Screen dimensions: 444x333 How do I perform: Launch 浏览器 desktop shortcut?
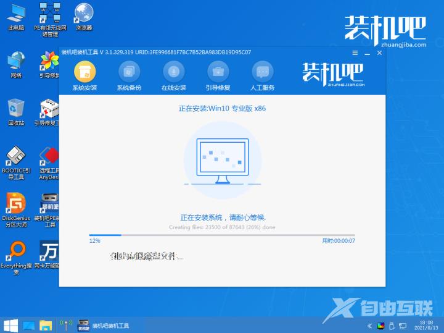coord(84,17)
